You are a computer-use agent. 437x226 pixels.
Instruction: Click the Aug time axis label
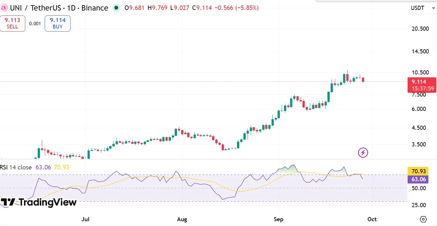click(x=182, y=219)
